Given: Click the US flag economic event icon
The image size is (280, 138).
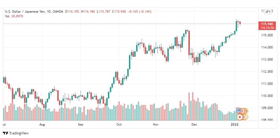Looking at the screenshot, I should [x=239, y=111].
